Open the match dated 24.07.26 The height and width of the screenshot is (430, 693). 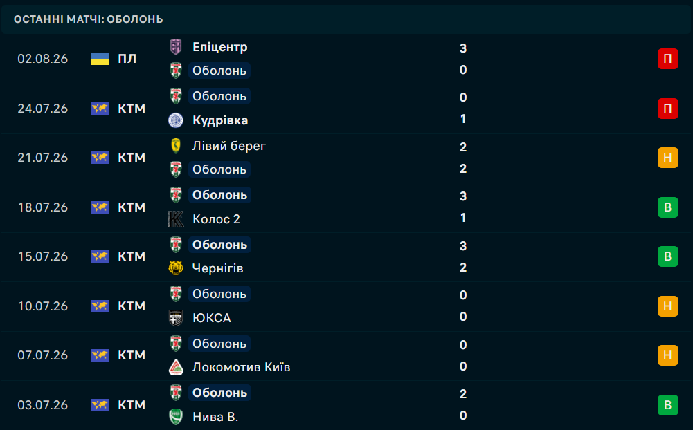click(346, 109)
